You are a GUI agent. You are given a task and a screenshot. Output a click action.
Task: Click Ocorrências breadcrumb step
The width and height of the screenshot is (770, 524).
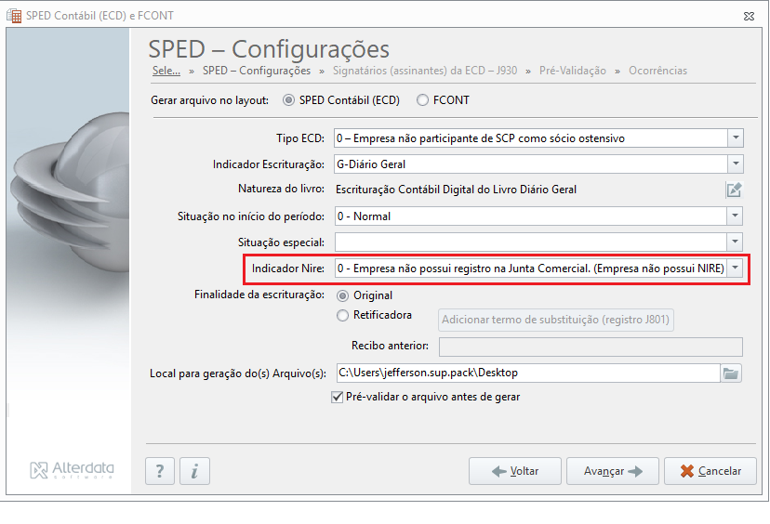pyautogui.click(x=657, y=71)
